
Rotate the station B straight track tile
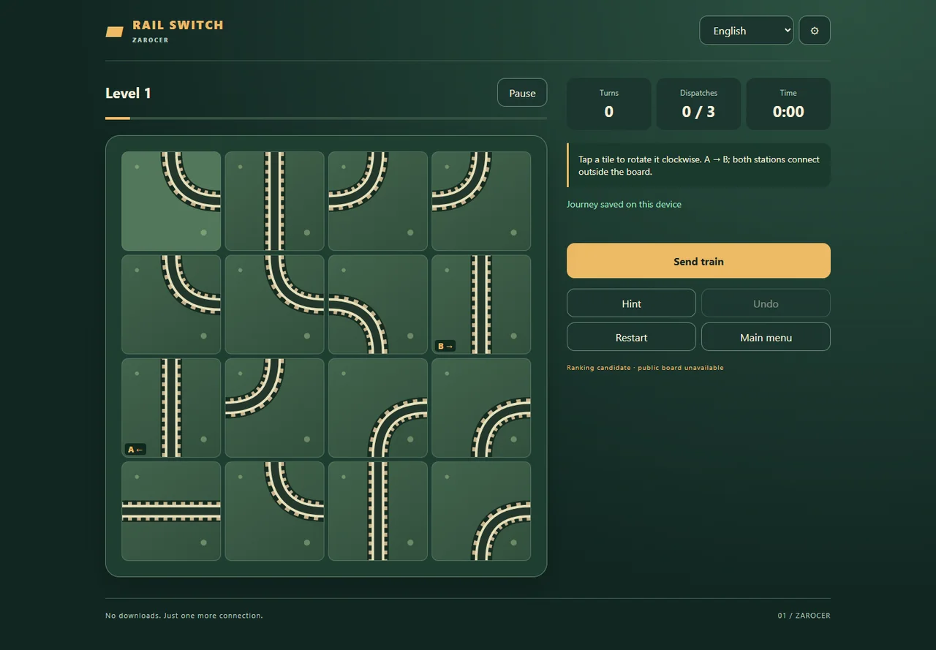[481, 304]
